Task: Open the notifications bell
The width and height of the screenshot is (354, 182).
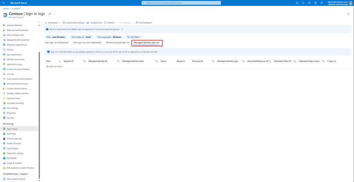Action: click(x=303, y=3)
